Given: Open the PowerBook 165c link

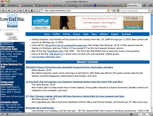Looking at the screenshot, I should (55, 51).
